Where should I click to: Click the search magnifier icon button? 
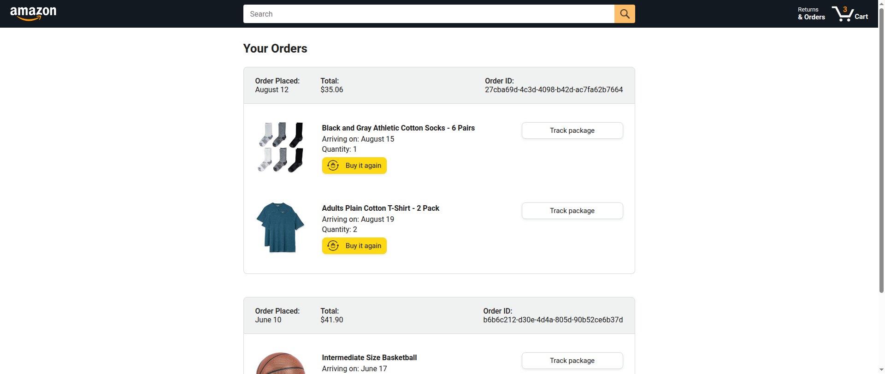(x=625, y=14)
